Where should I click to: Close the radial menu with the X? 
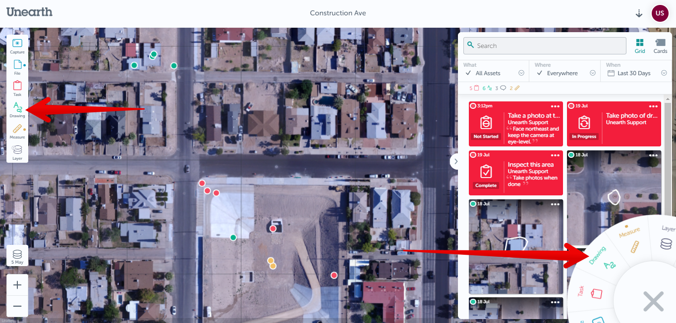653,301
